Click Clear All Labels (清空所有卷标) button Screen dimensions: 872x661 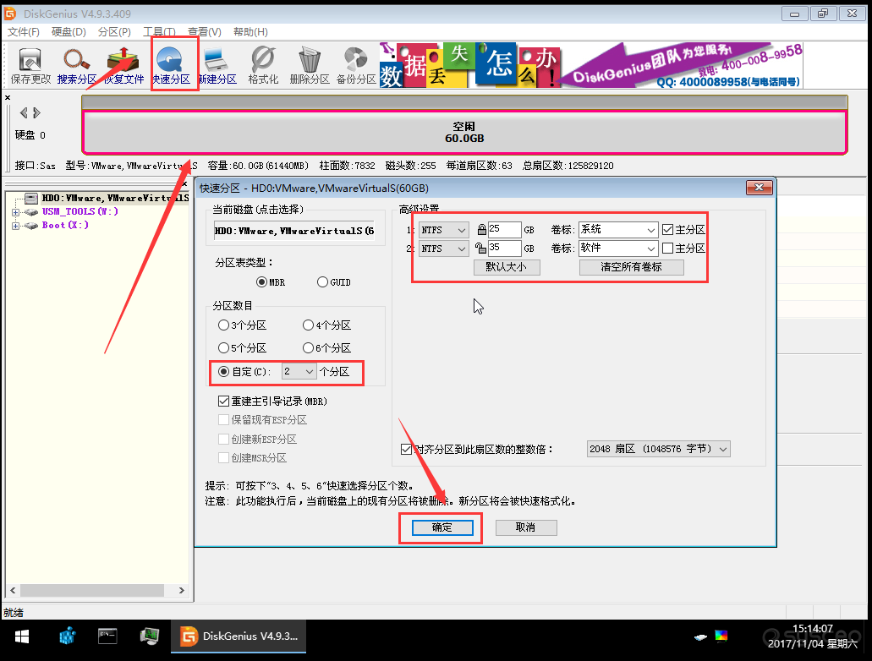(631, 267)
